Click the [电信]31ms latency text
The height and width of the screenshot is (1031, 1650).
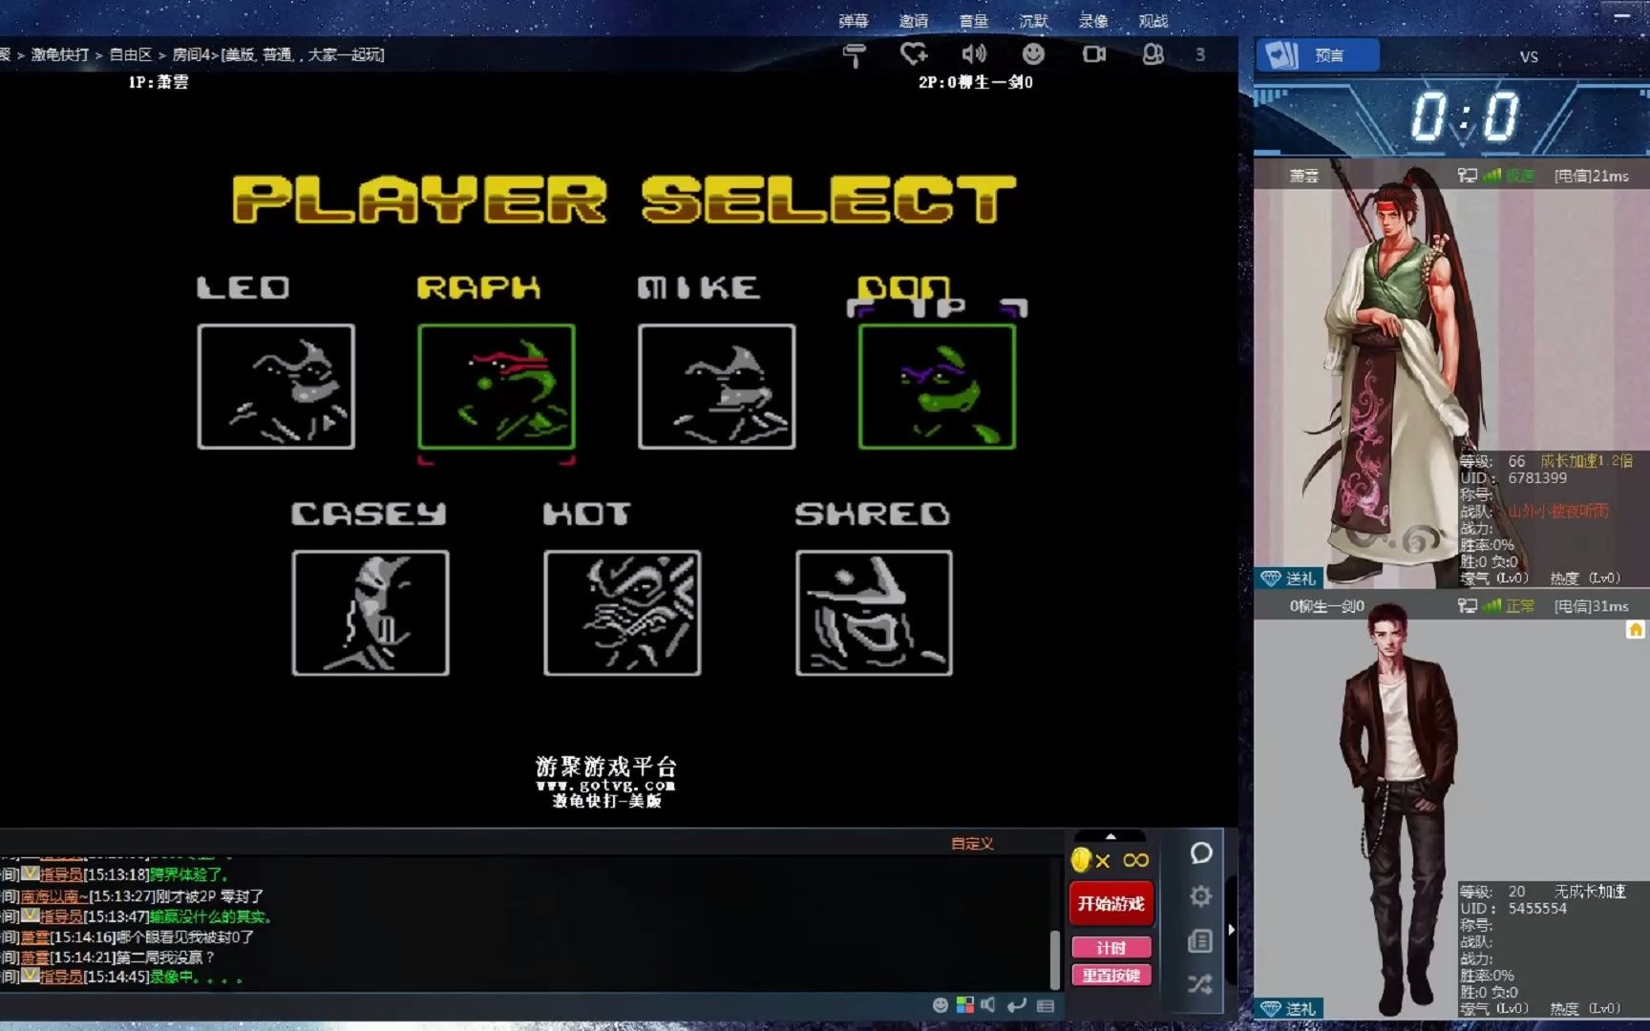pos(1591,606)
